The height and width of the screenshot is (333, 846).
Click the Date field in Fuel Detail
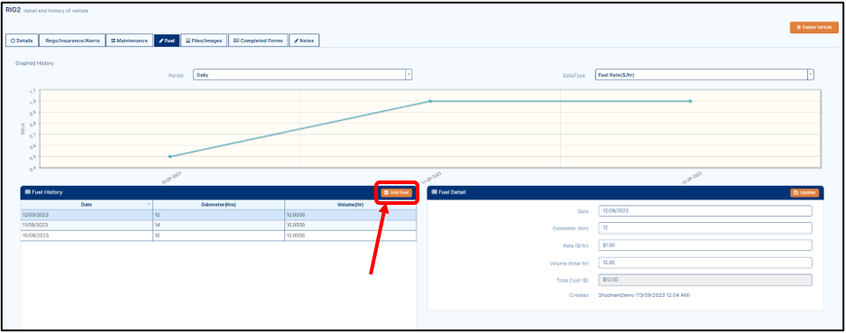[x=705, y=210]
